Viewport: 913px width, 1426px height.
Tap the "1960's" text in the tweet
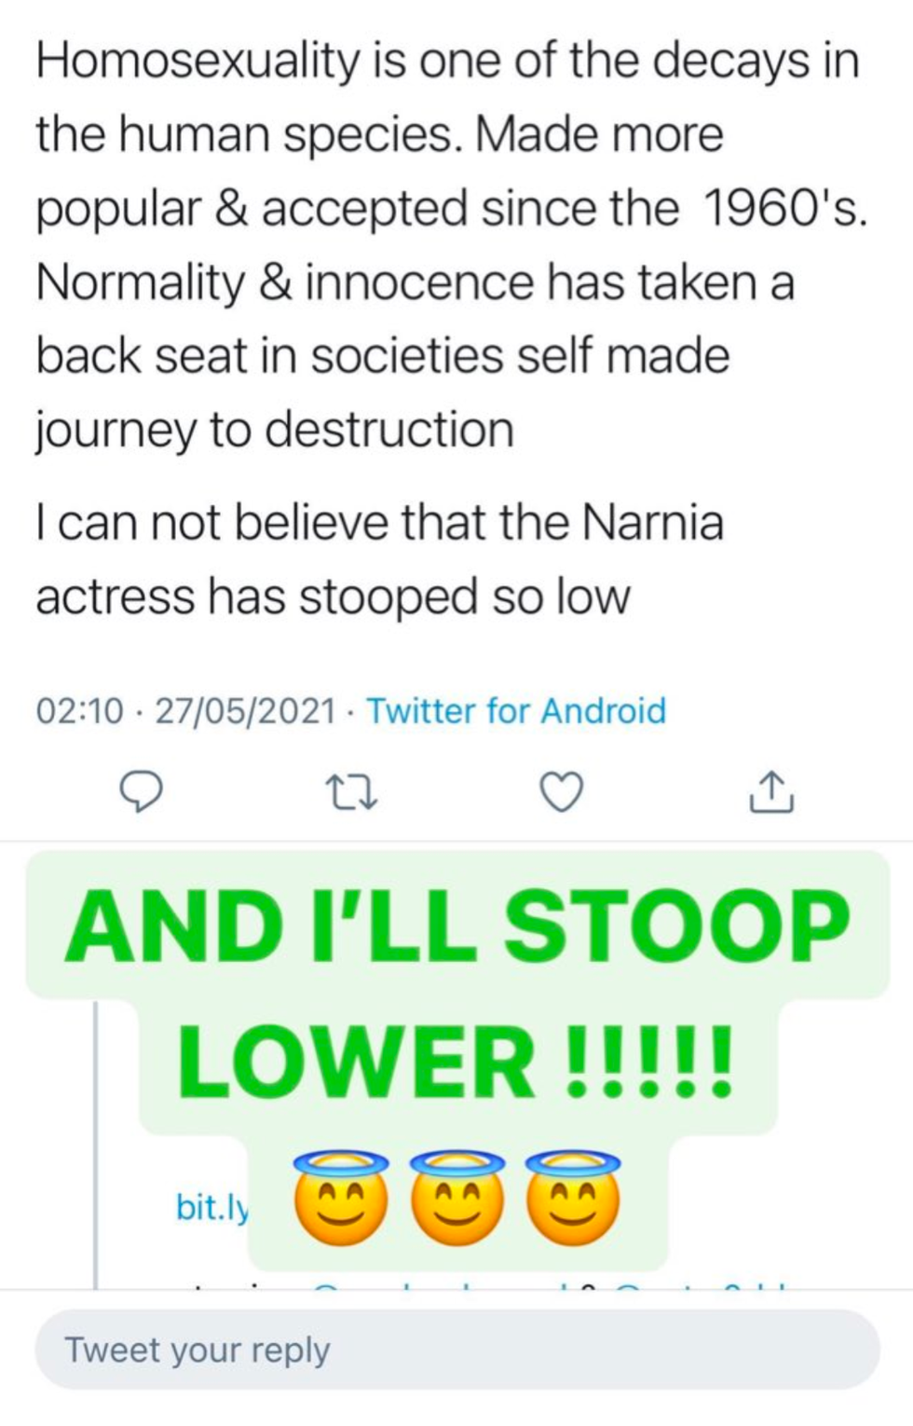coord(784,208)
